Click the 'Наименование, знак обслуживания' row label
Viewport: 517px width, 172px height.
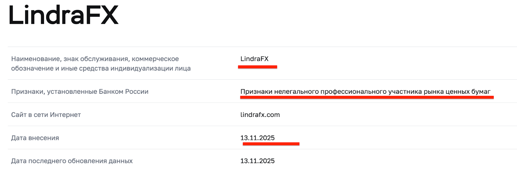point(95,59)
